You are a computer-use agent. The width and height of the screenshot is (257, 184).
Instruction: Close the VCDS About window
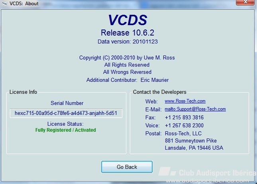click(x=245, y=2)
